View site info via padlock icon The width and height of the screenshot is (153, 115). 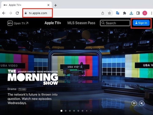[26, 13]
